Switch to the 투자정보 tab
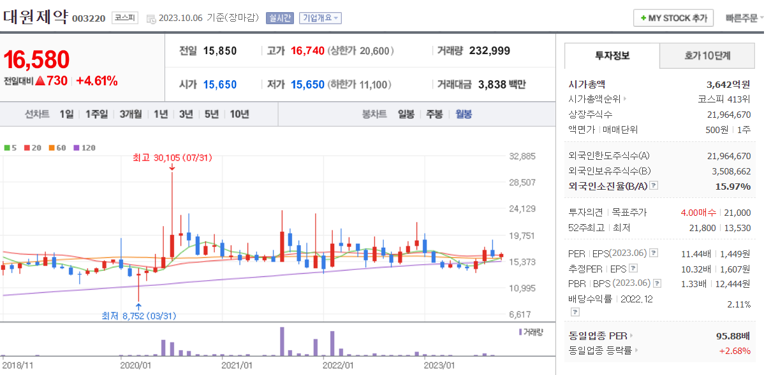This screenshot has height=375, width=771. click(x=612, y=55)
